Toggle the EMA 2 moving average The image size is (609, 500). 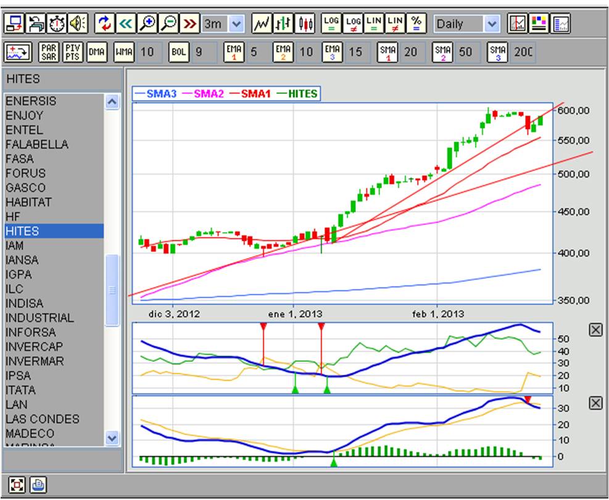pos(283,52)
